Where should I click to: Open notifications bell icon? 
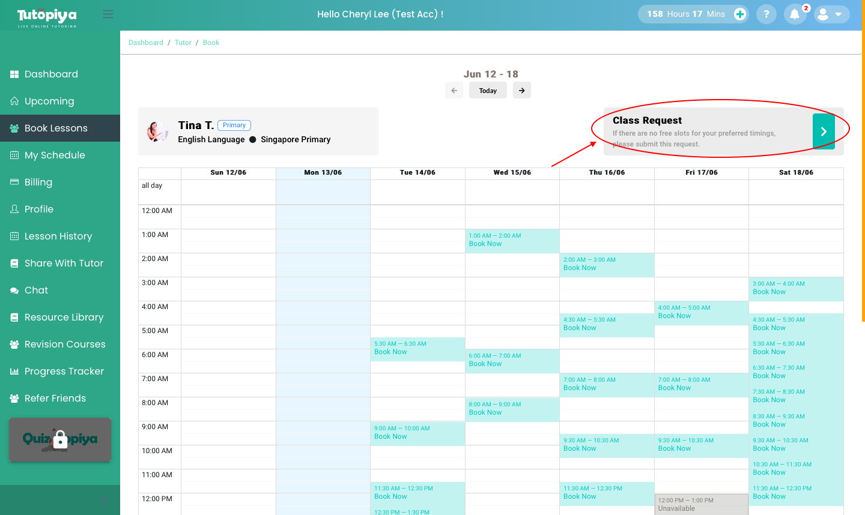pyautogui.click(x=795, y=14)
